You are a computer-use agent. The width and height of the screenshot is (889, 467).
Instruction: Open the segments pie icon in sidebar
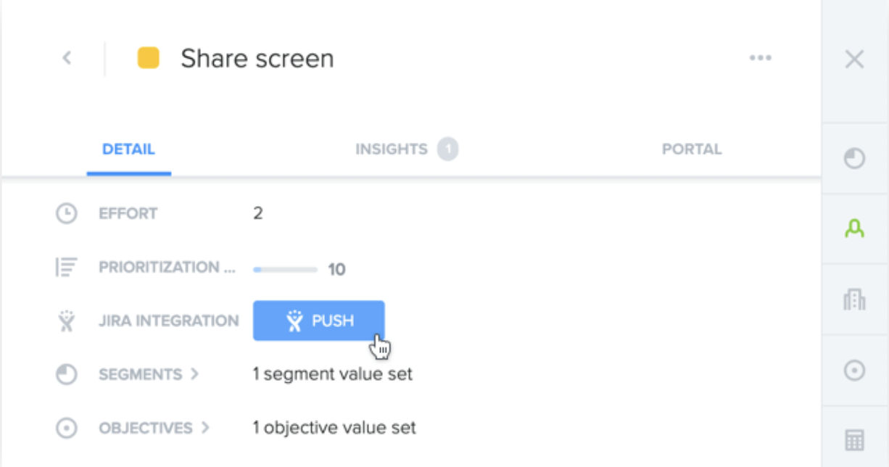coord(855,159)
